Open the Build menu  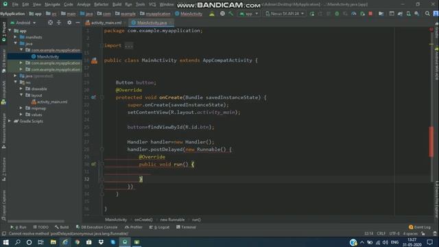coord(117,5)
